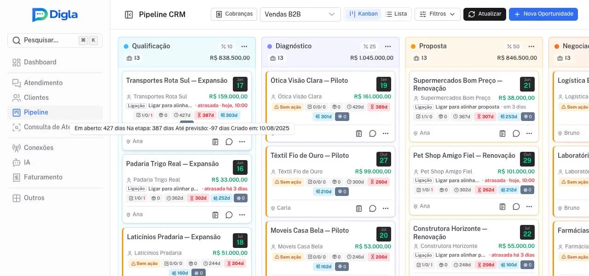Open chat icon on Supermercados Bom Preço card

[516, 133]
